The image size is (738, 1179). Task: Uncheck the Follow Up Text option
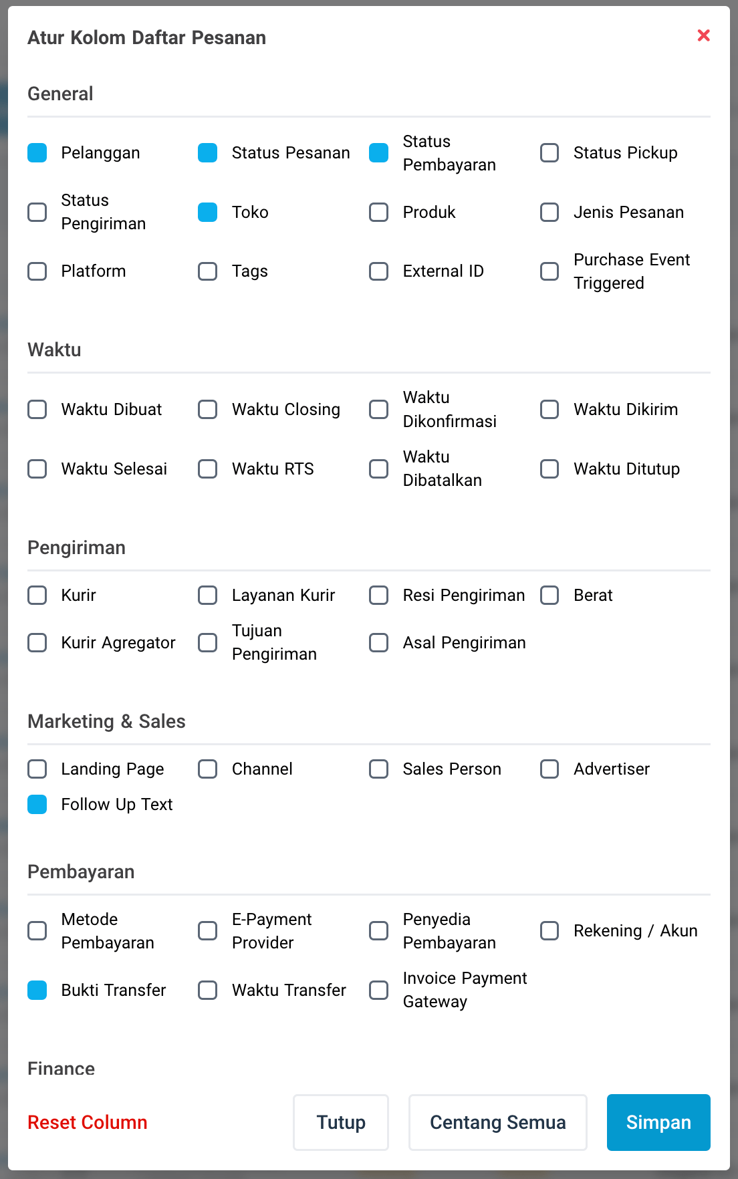pyautogui.click(x=37, y=804)
